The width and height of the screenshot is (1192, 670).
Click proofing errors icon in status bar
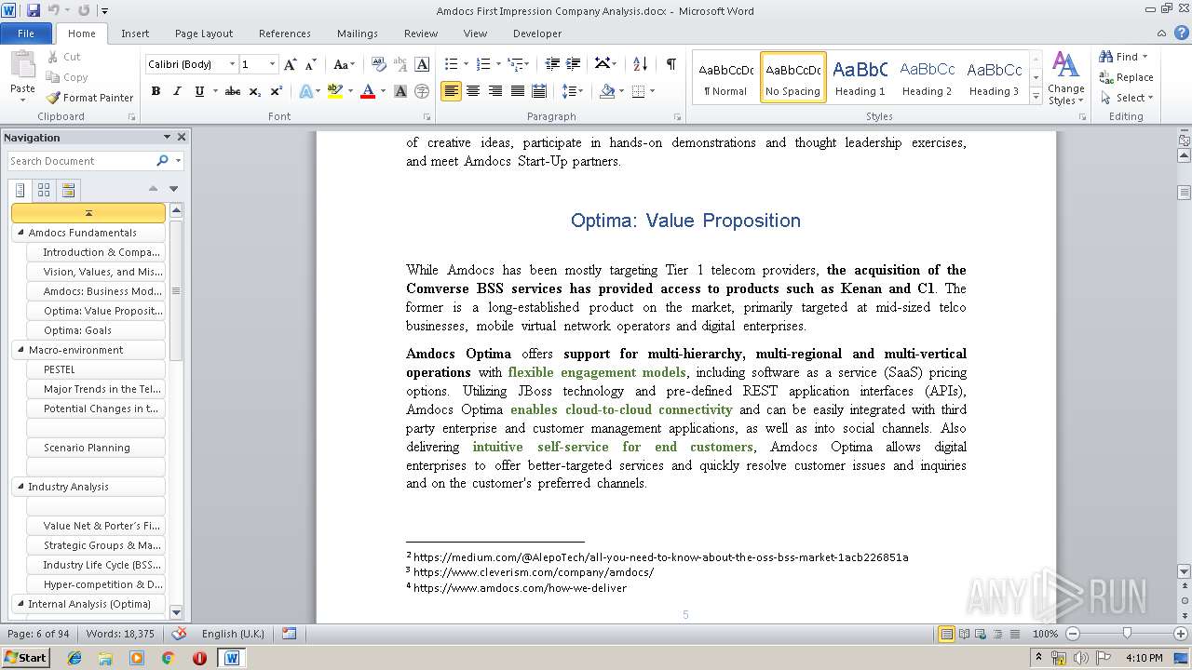[180, 634]
